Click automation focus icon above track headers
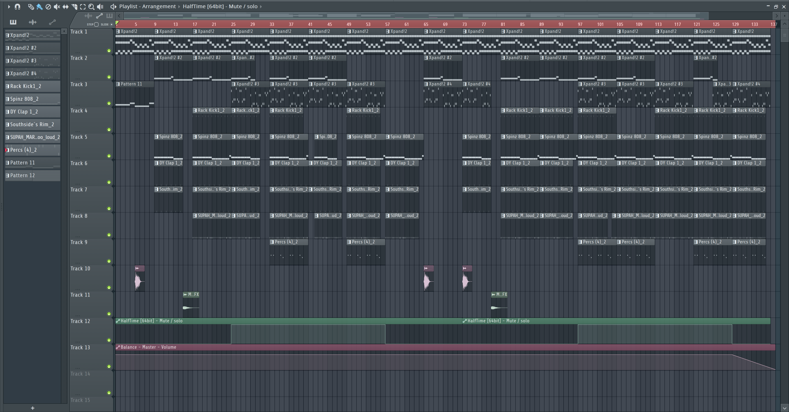 [x=99, y=16]
